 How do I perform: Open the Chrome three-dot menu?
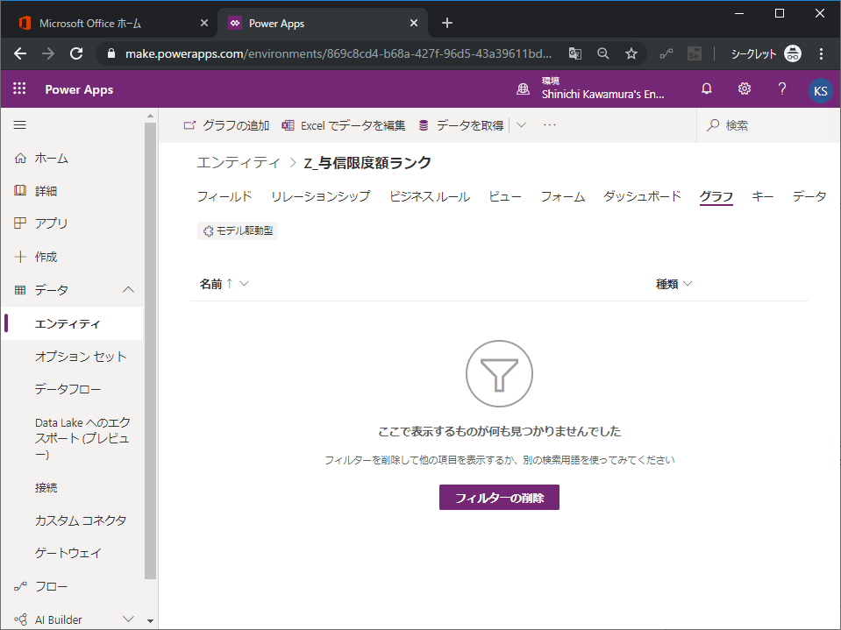tap(821, 53)
